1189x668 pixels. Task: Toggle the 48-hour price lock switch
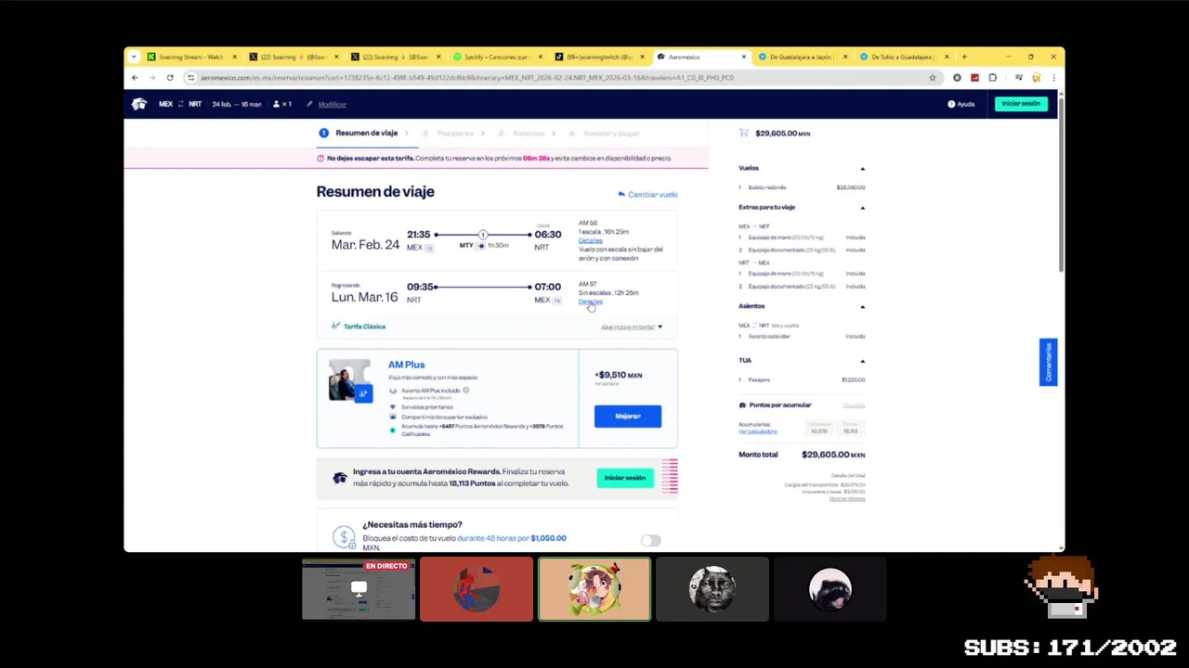point(650,540)
